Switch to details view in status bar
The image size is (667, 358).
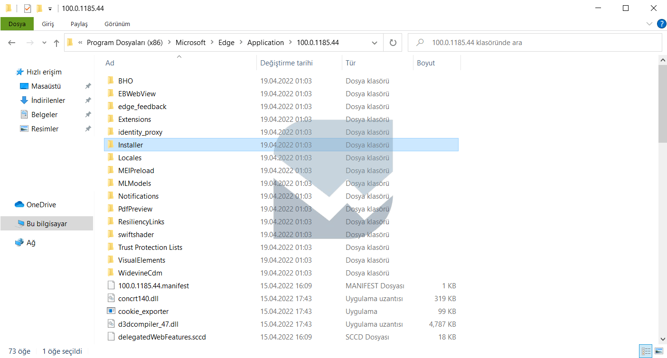646,351
